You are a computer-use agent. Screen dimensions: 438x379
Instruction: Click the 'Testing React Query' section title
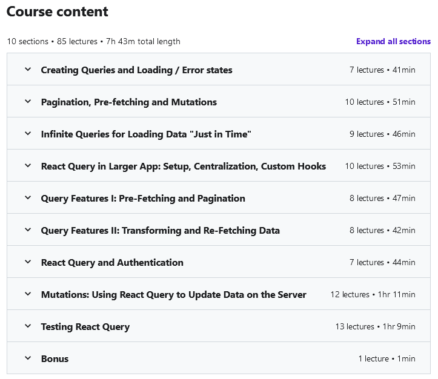click(x=85, y=327)
